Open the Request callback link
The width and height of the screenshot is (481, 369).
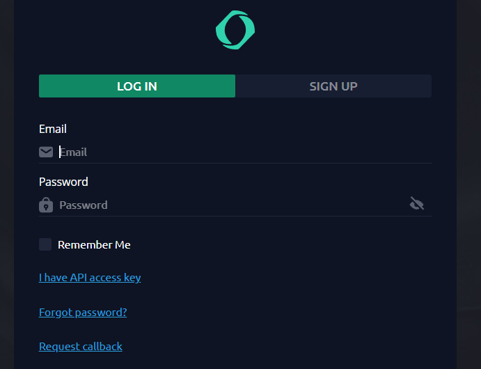81,347
